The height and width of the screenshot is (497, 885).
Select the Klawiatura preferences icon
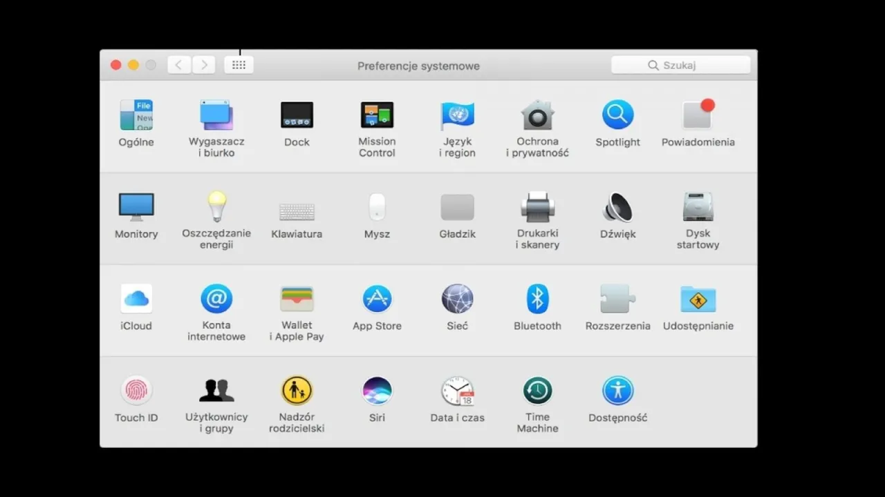(297, 207)
